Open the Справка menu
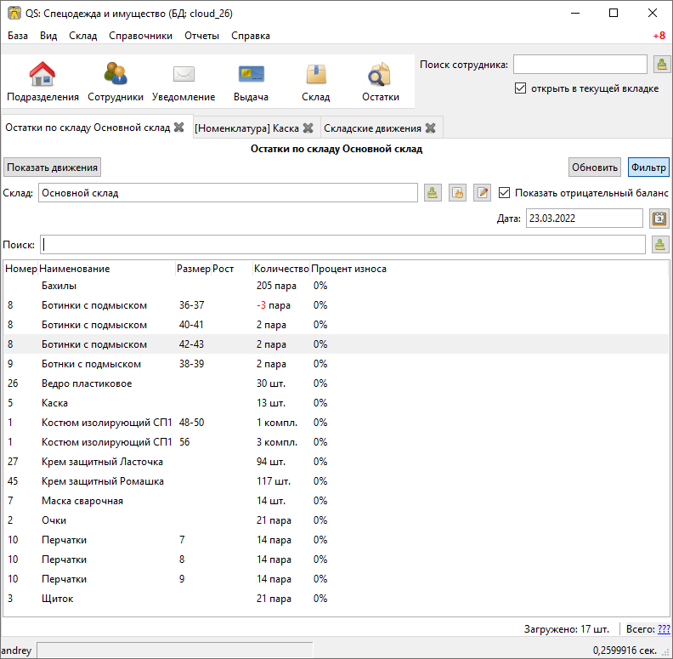This screenshot has height=659, width=673. click(x=251, y=36)
